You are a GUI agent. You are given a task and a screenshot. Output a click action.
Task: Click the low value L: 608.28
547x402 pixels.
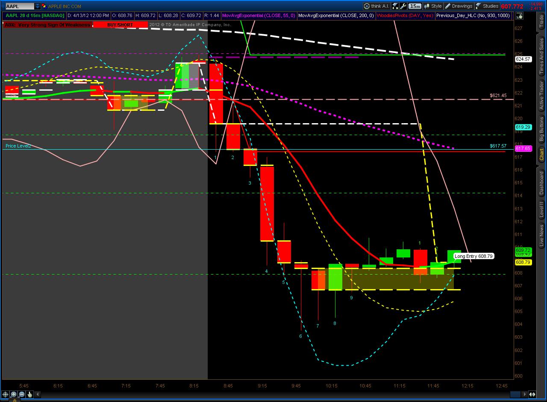coord(169,16)
